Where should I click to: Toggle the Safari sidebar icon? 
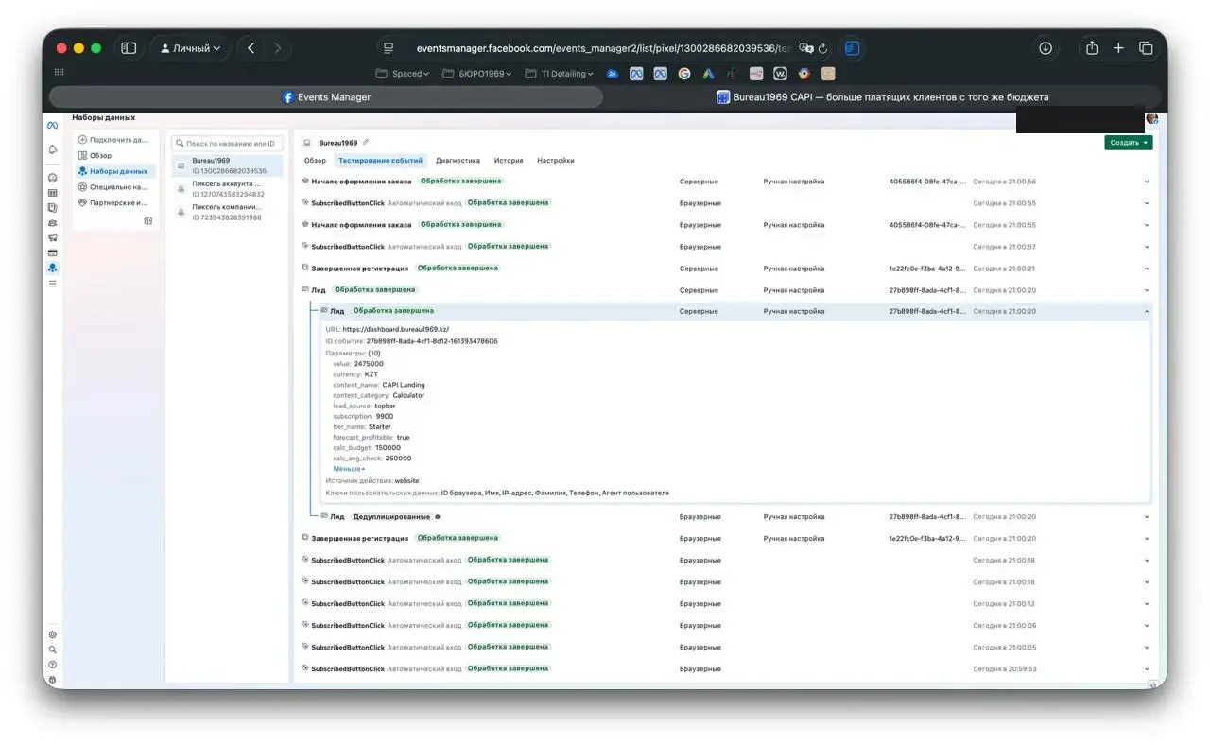(x=129, y=48)
